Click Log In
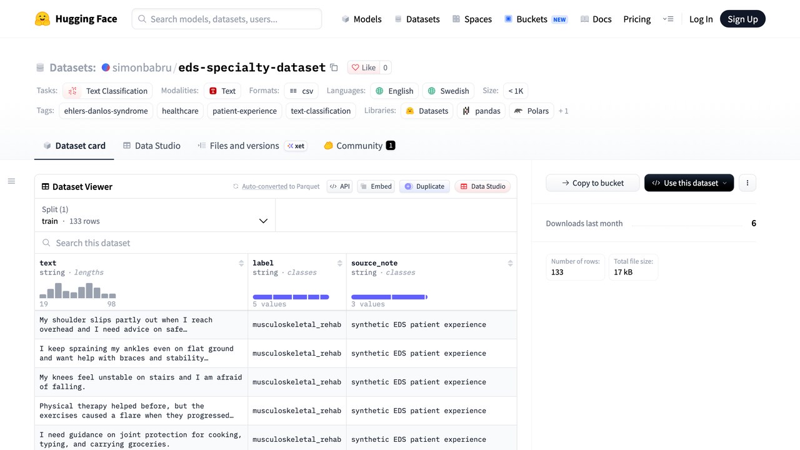 [x=701, y=19]
